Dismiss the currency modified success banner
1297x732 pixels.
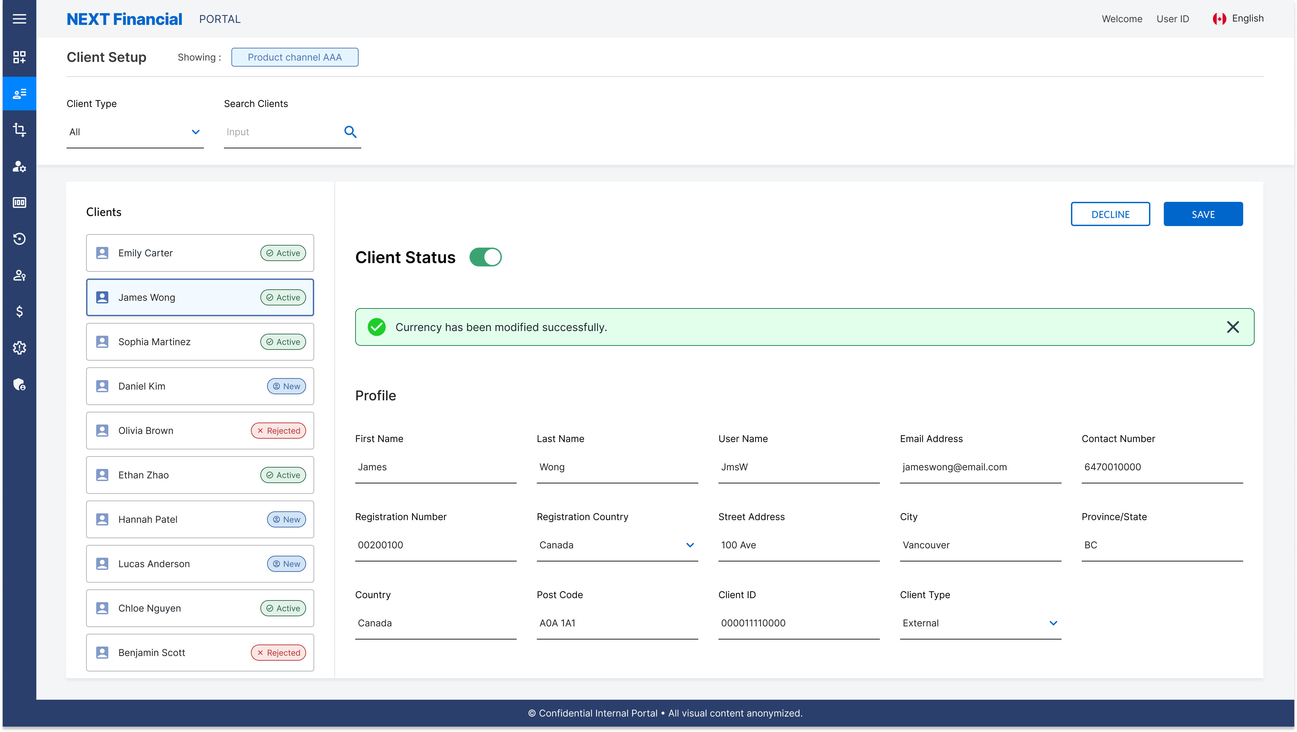pos(1233,327)
